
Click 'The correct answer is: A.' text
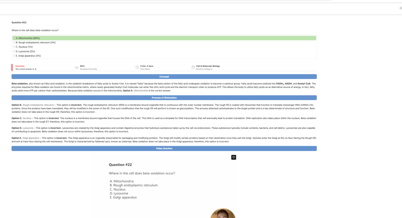26,69
